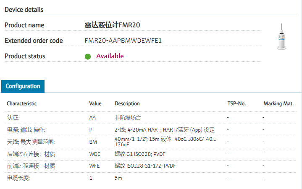This screenshot has height=189, width=302.
Task: Click the Available status text
Action: (x=110, y=56)
